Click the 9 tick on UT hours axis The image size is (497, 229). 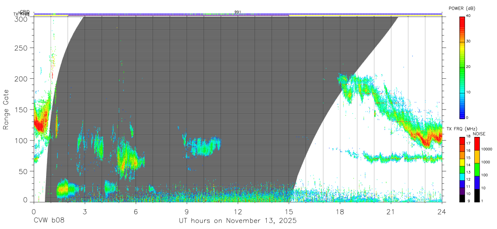pos(187,211)
